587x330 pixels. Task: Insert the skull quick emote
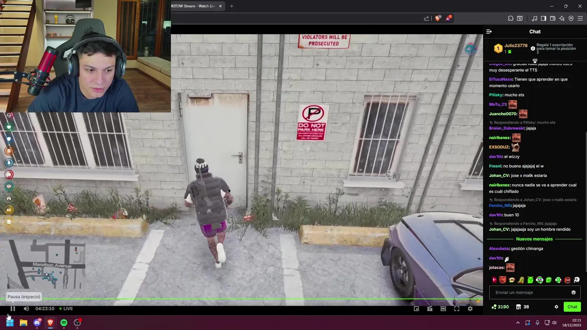click(x=576, y=280)
